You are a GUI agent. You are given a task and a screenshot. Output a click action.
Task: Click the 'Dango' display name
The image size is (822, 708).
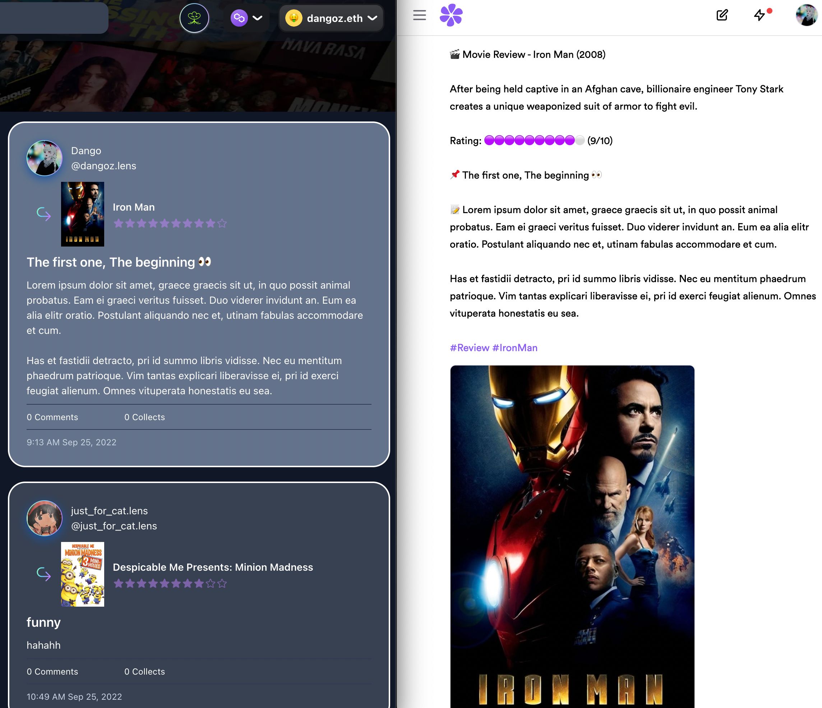(86, 151)
